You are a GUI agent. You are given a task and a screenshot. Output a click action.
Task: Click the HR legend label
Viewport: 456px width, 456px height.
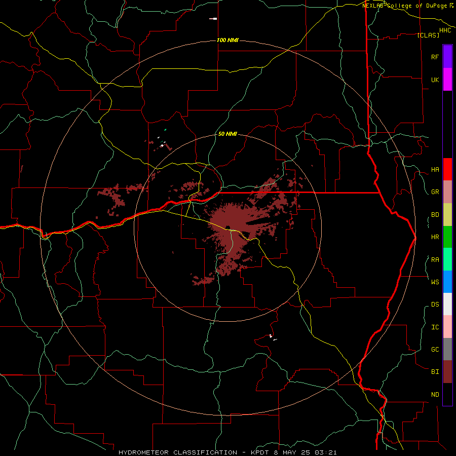[x=435, y=237]
